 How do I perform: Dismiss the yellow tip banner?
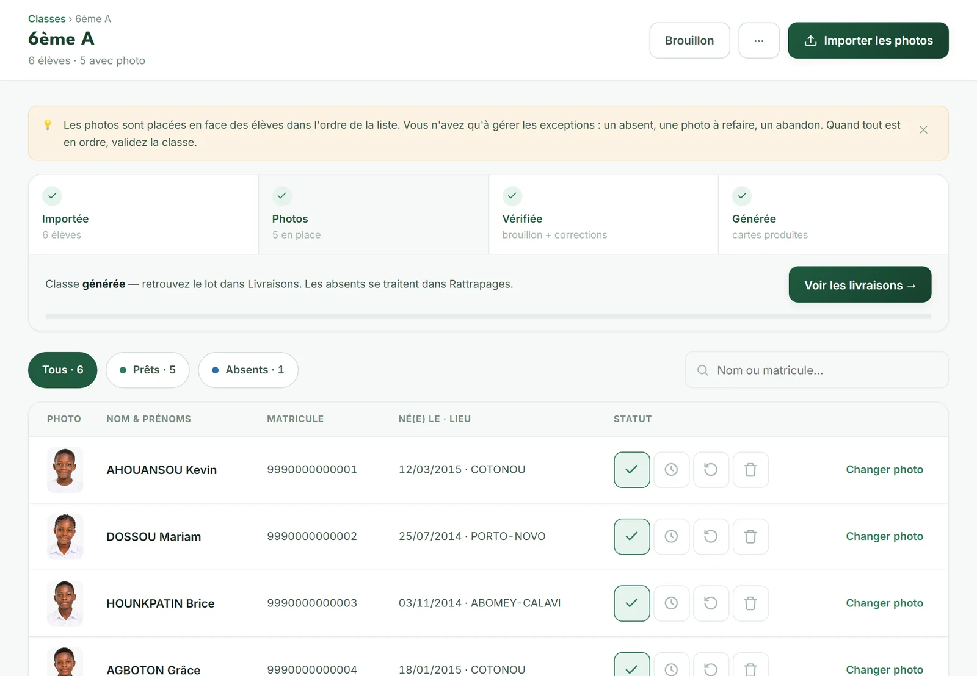pyautogui.click(x=923, y=129)
